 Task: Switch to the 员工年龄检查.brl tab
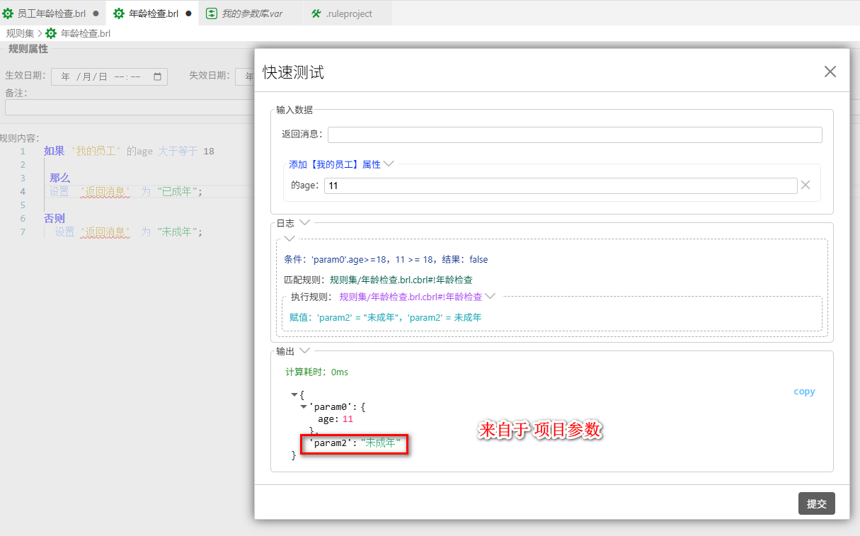[51, 13]
